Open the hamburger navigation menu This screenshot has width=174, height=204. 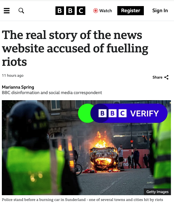pos(7,11)
